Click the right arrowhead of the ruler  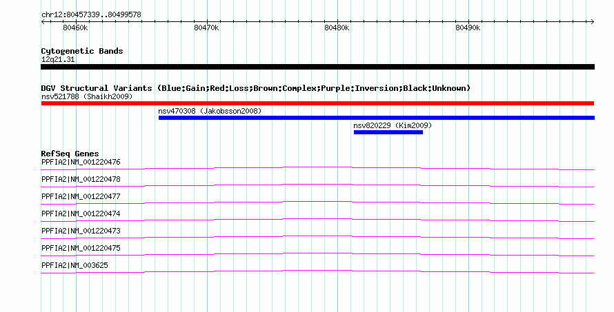tap(593, 22)
